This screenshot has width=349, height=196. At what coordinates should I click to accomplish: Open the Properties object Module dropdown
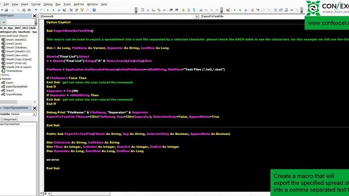click(x=34, y=114)
